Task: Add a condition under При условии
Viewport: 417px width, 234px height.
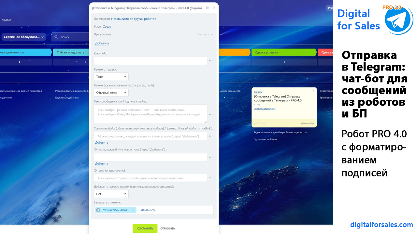Action: pos(102,43)
